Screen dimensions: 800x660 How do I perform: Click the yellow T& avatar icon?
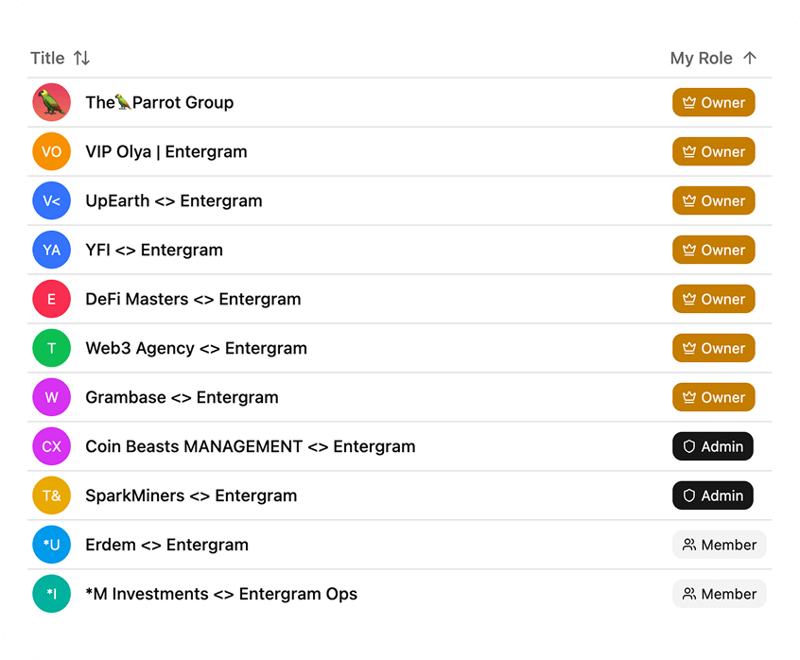pos(51,495)
